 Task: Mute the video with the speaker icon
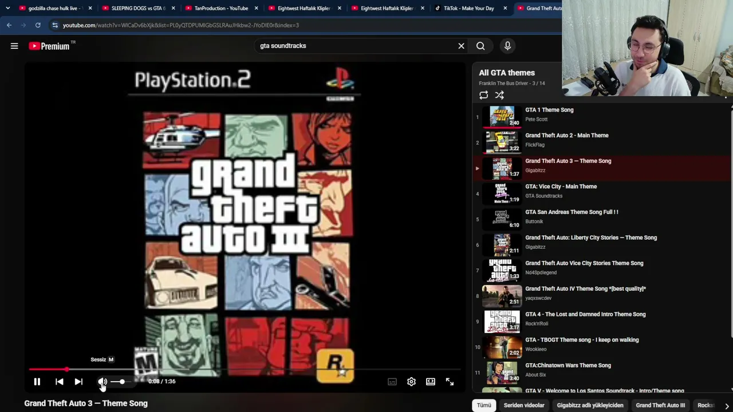click(103, 382)
